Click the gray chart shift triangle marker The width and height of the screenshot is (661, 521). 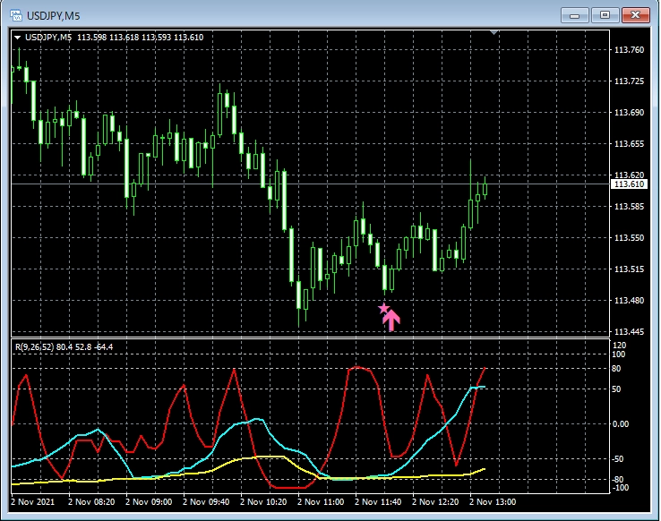(x=494, y=33)
